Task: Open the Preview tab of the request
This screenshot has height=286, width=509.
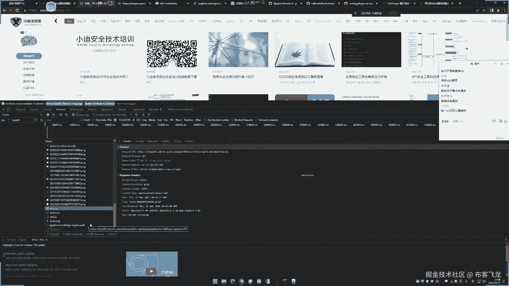Action: 140,141
